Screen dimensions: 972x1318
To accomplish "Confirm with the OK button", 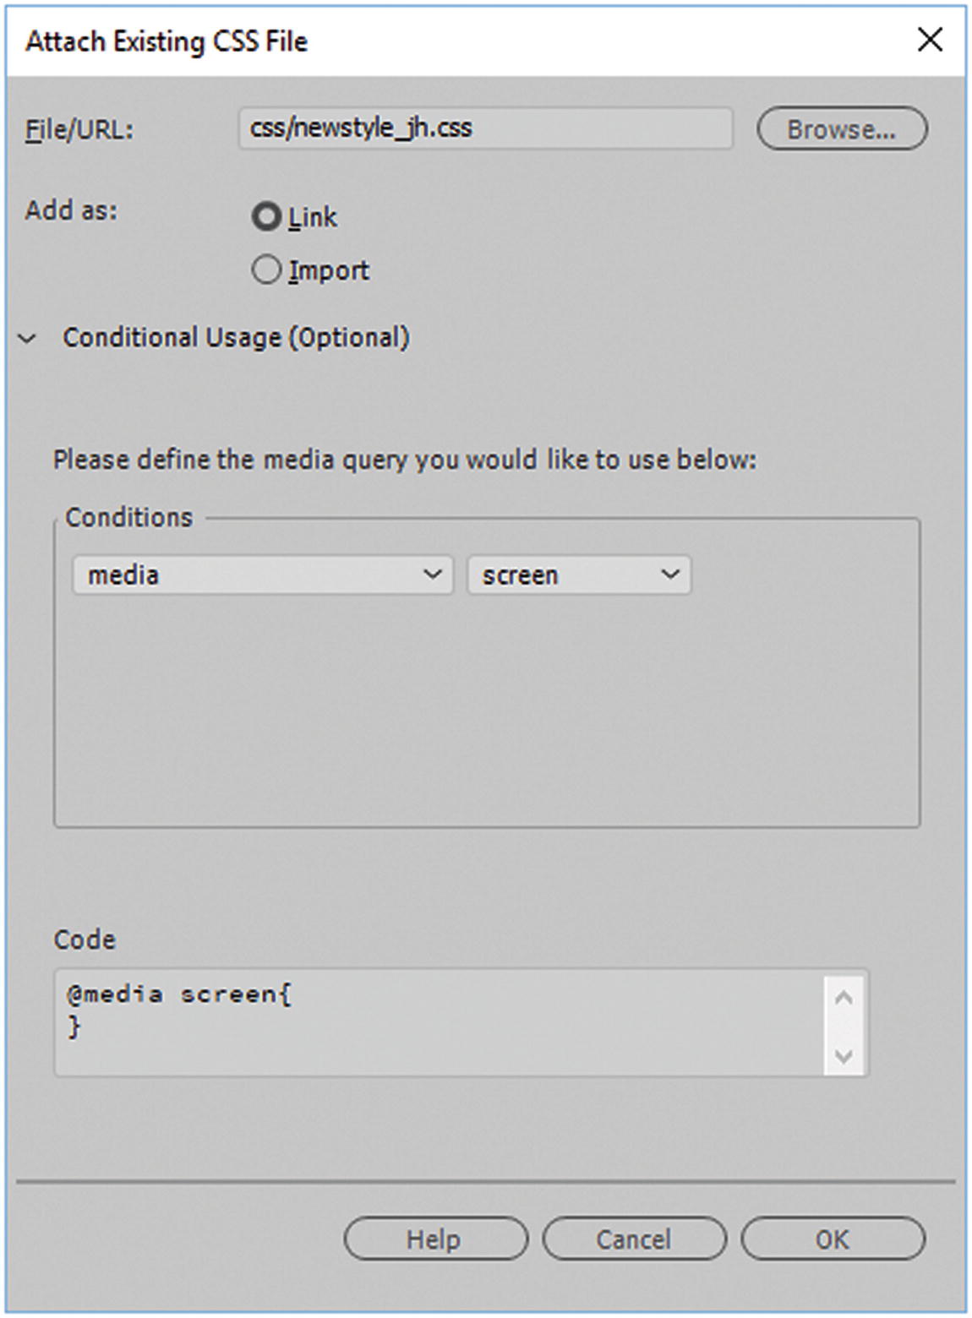I will coord(833,1239).
